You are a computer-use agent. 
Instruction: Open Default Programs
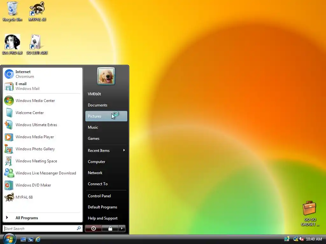pyautogui.click(x=106, y=207)
